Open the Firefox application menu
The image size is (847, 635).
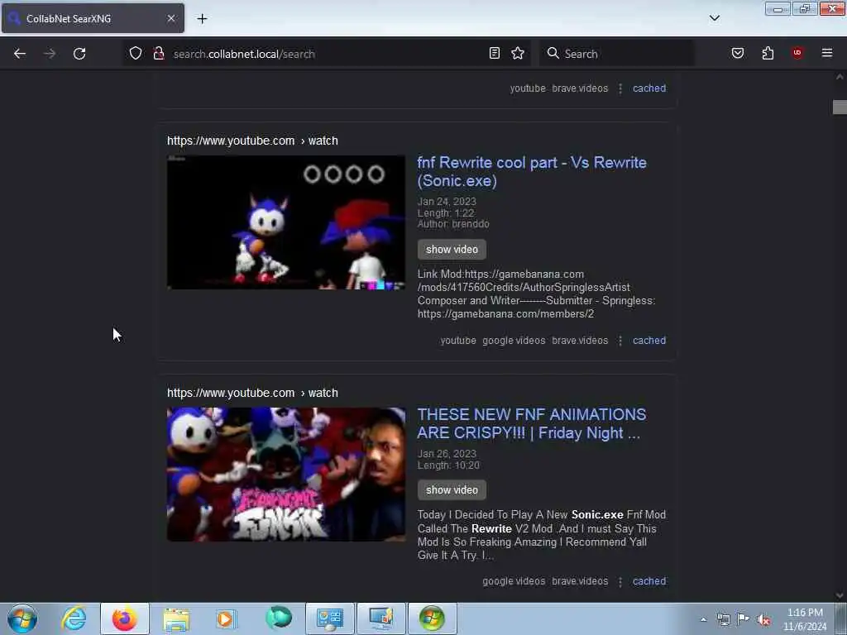(x=827, y=53)
